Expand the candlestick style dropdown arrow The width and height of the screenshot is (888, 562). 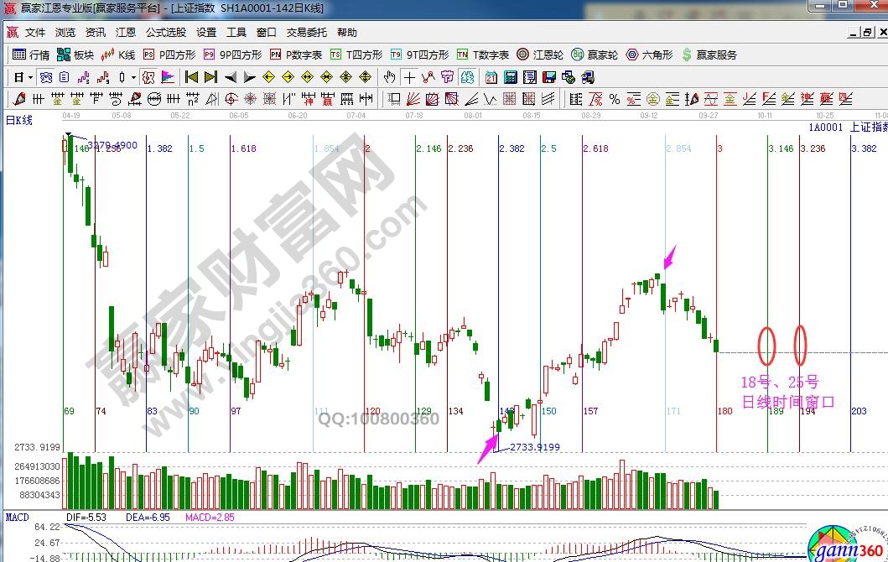point(133,77)
